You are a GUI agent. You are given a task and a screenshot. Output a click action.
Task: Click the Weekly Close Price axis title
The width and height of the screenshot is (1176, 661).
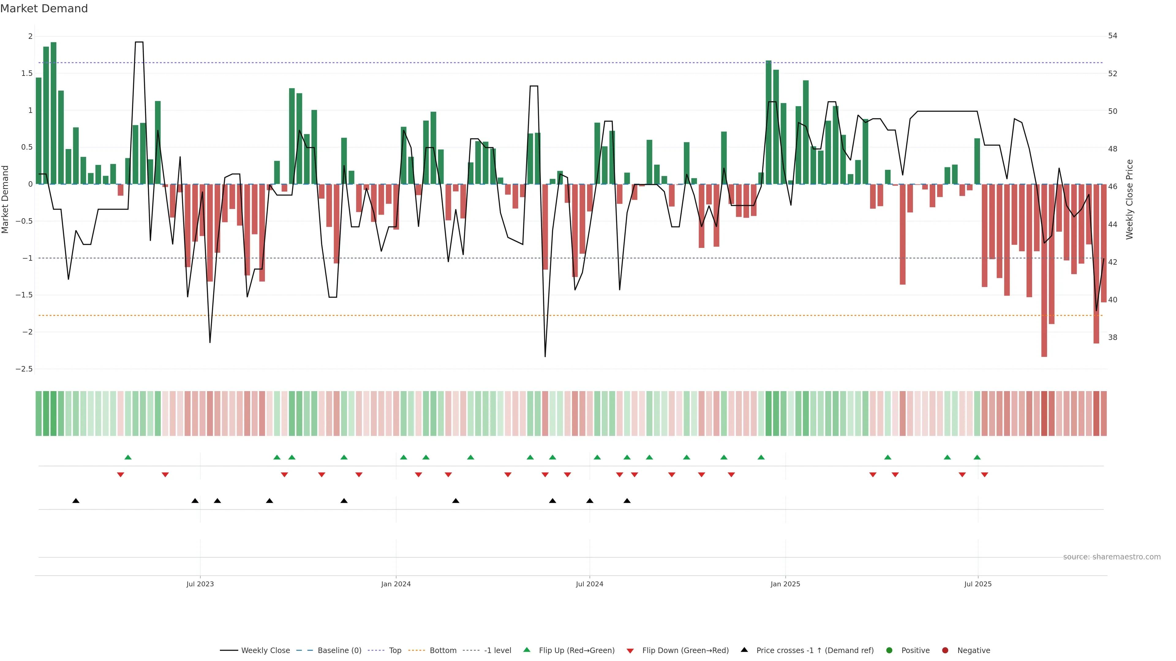click(1129, 199)
